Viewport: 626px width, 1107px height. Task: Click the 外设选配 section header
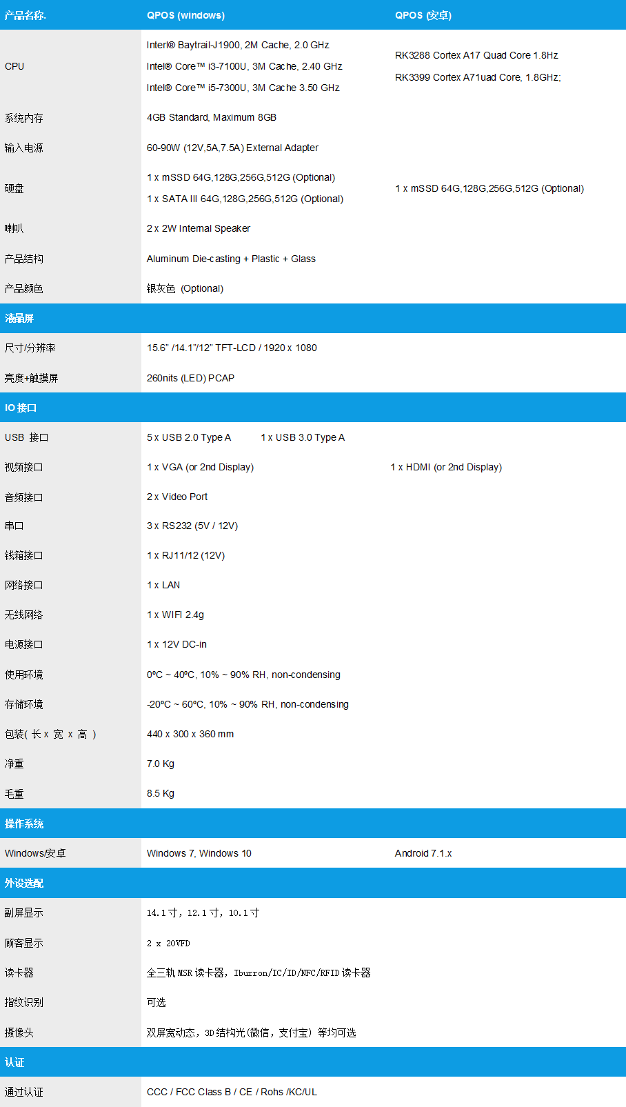24,883
